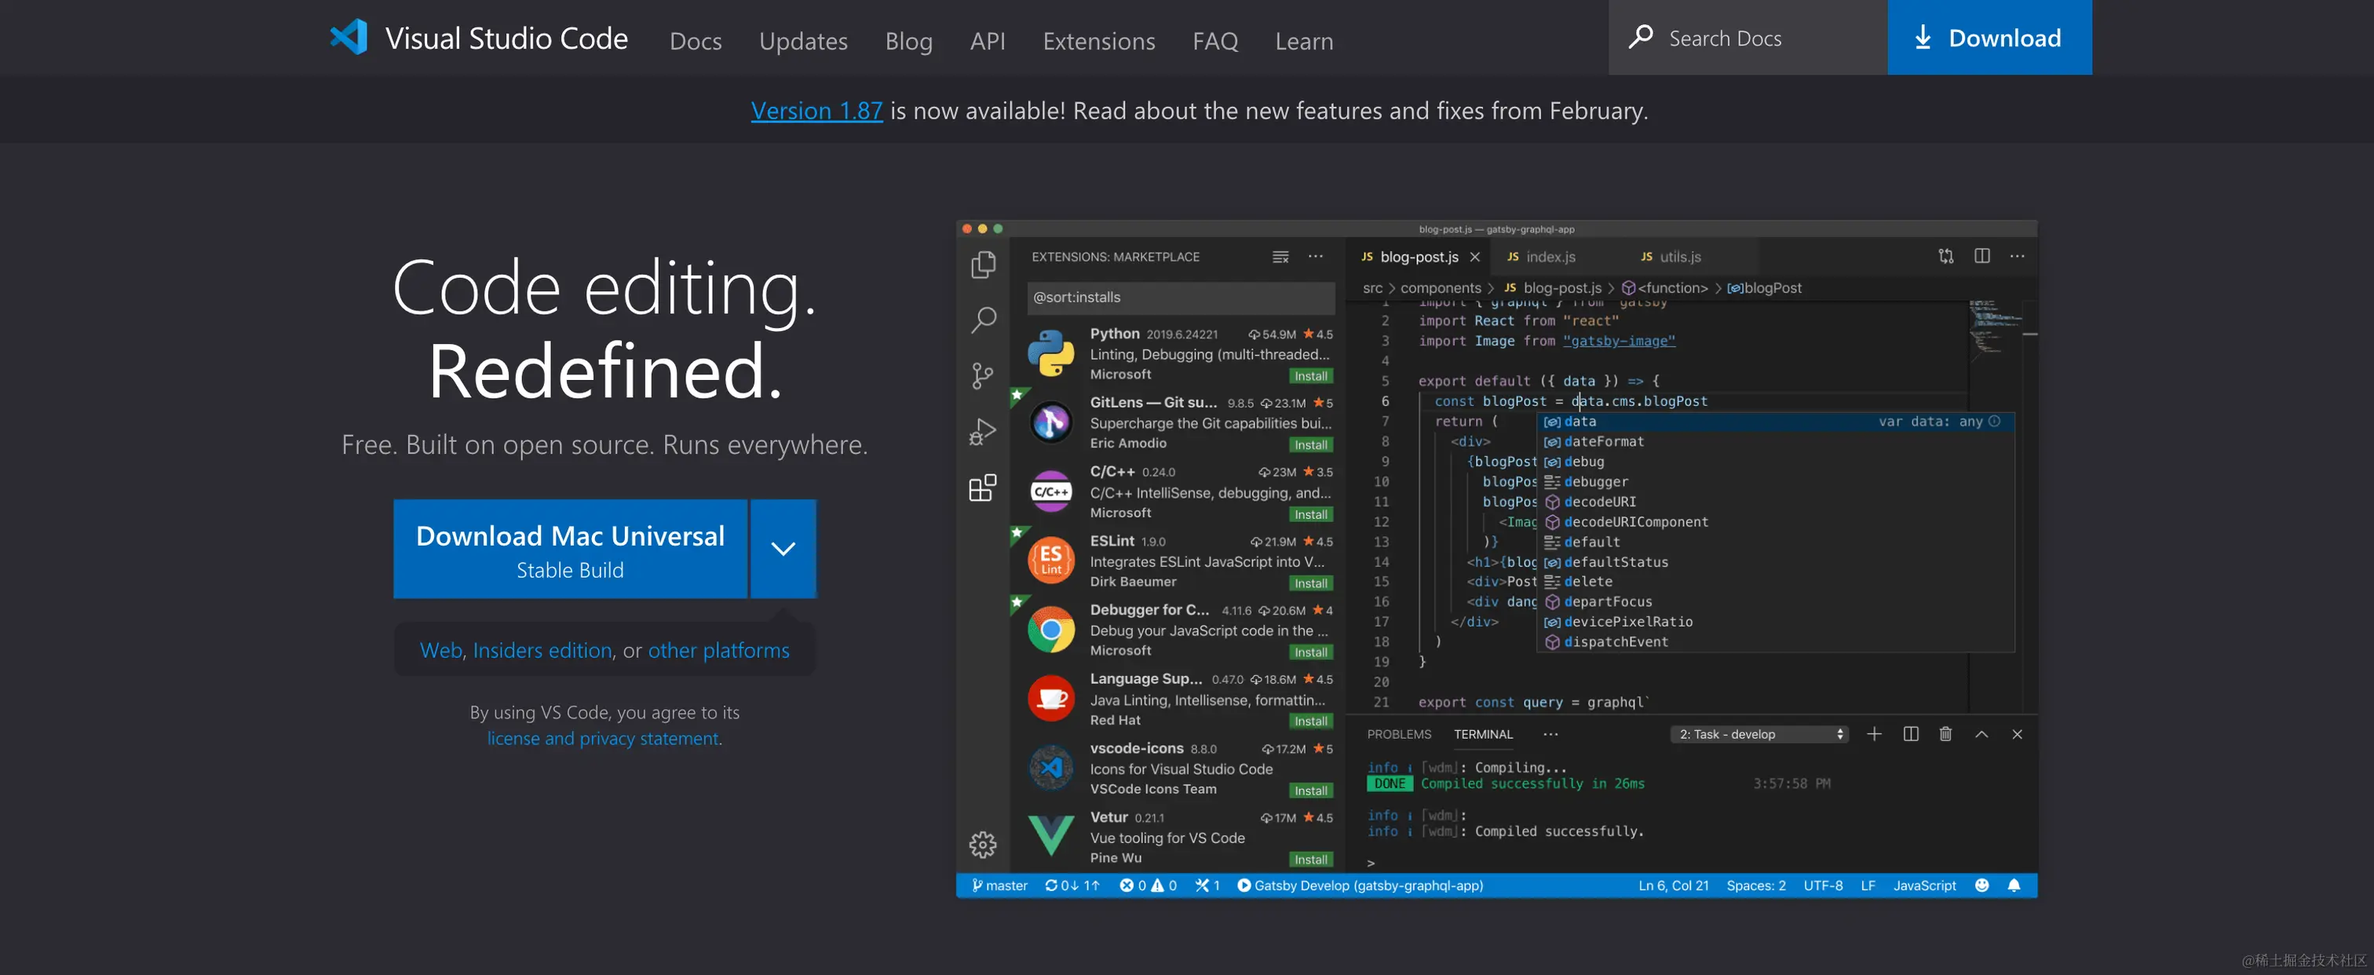Click the compare changes icon in editor toolbar
This screenshot has height=975, width=2374.
pyautogui.click(x=1946, y=257)
